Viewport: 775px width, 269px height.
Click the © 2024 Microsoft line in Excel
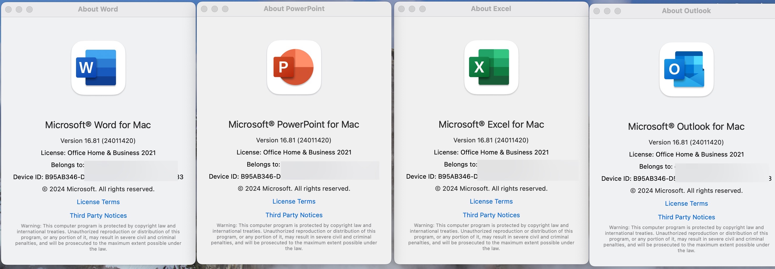pyautogui.click(x=491, y=188)
